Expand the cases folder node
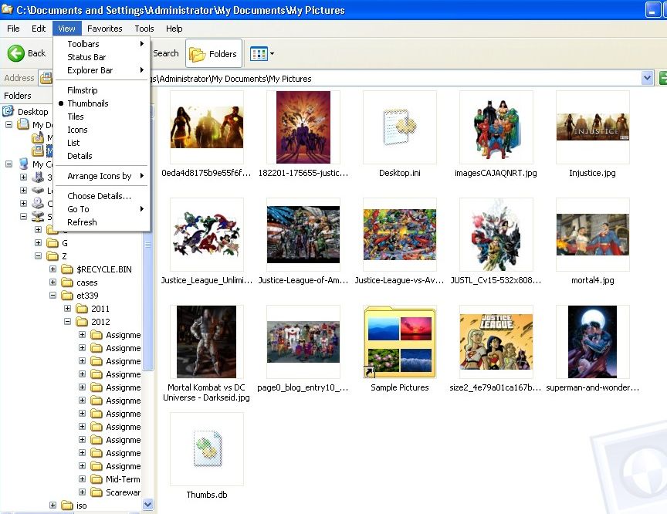Screen dimensions: 667x514 click(52, 282)
